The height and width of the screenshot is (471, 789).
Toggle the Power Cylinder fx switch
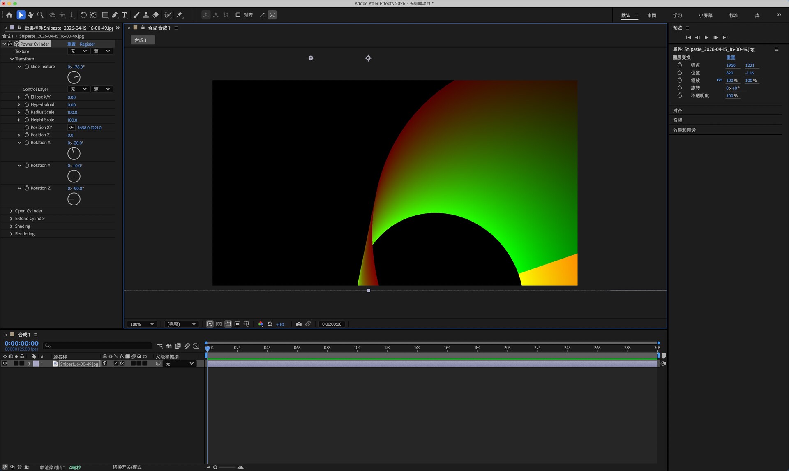(x=10, y=44)
